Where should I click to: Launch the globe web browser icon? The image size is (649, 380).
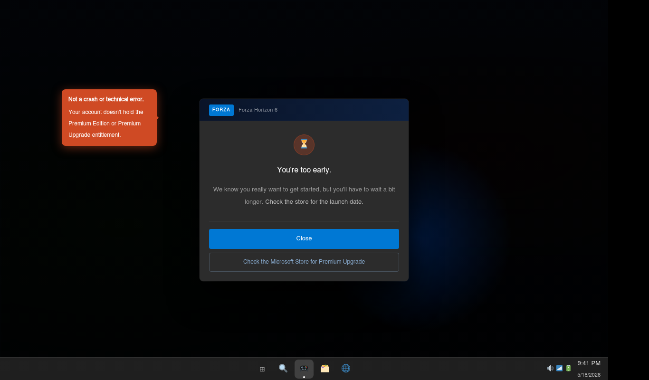click(346, 369)
